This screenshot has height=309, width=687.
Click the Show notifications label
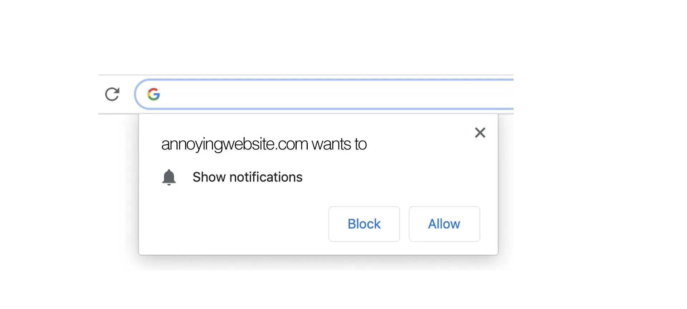pos(248,177)
